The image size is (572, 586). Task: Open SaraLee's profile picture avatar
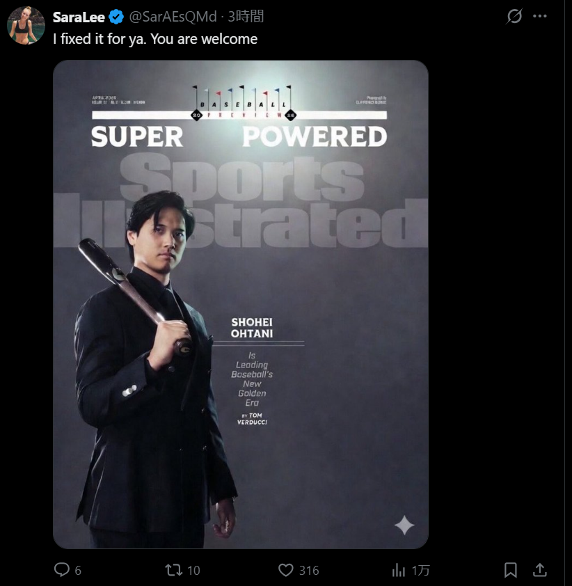click(26, 26)
